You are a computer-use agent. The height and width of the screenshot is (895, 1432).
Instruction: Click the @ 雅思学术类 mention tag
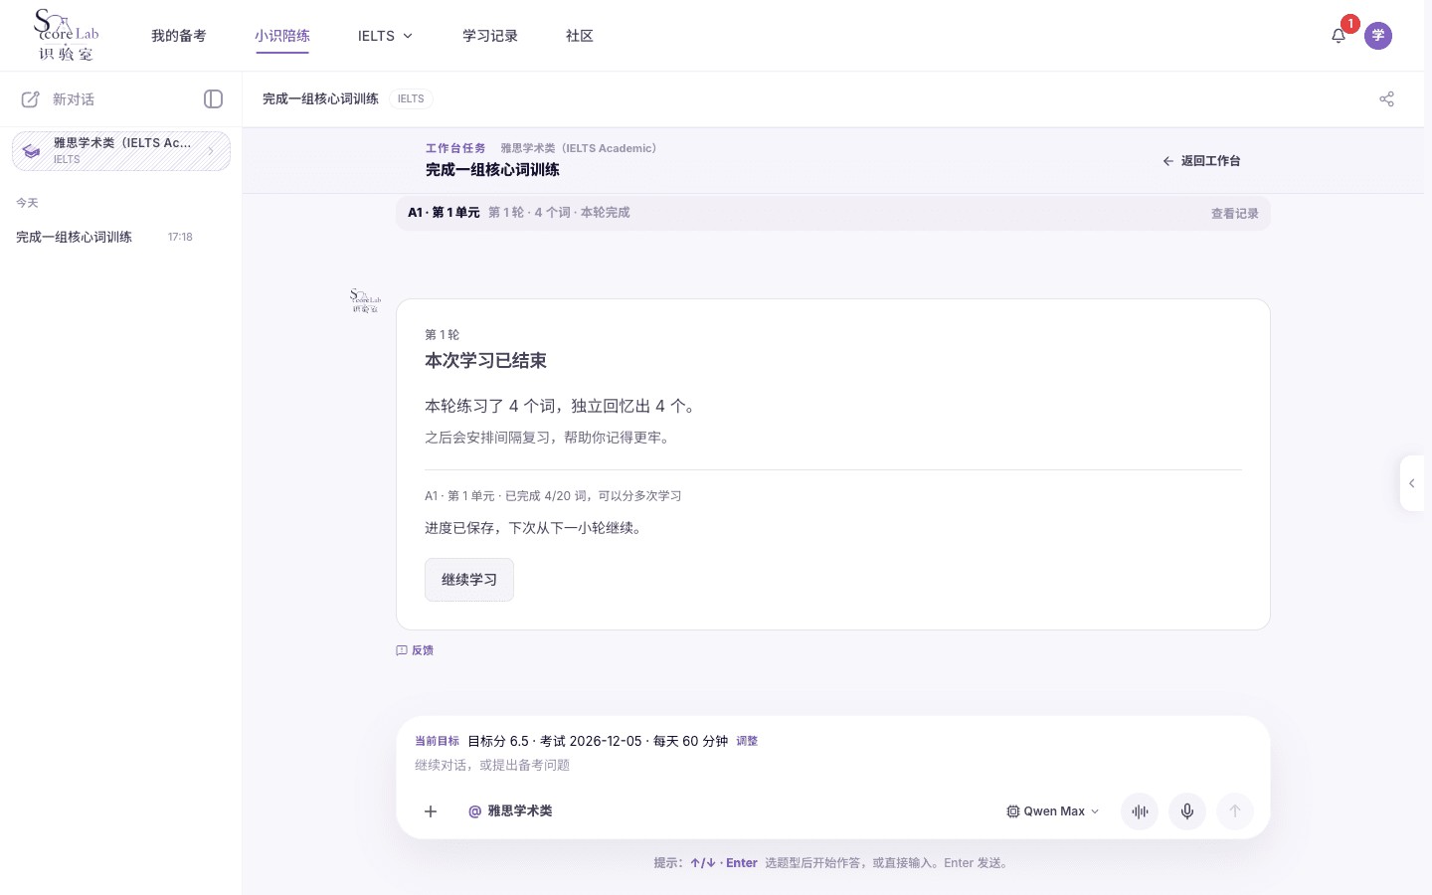[510, 811]
